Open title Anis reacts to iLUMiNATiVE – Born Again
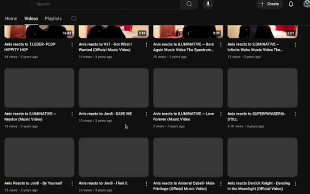310x194 pixels. point(183,47)
